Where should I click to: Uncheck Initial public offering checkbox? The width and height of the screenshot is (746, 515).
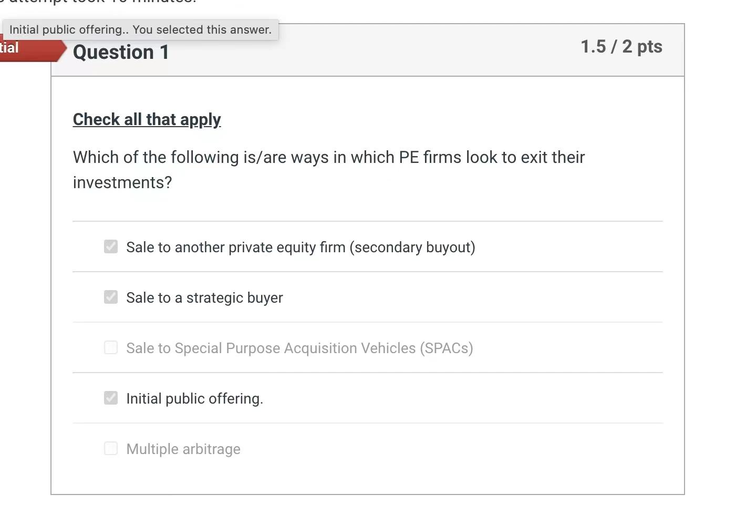pyautogui.click(x=110, y=398)
